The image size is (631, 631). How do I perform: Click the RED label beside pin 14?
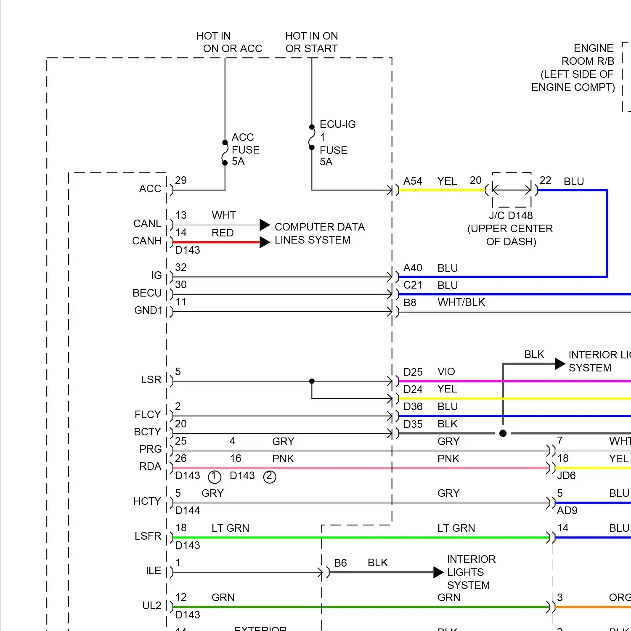tap(223, 233)
